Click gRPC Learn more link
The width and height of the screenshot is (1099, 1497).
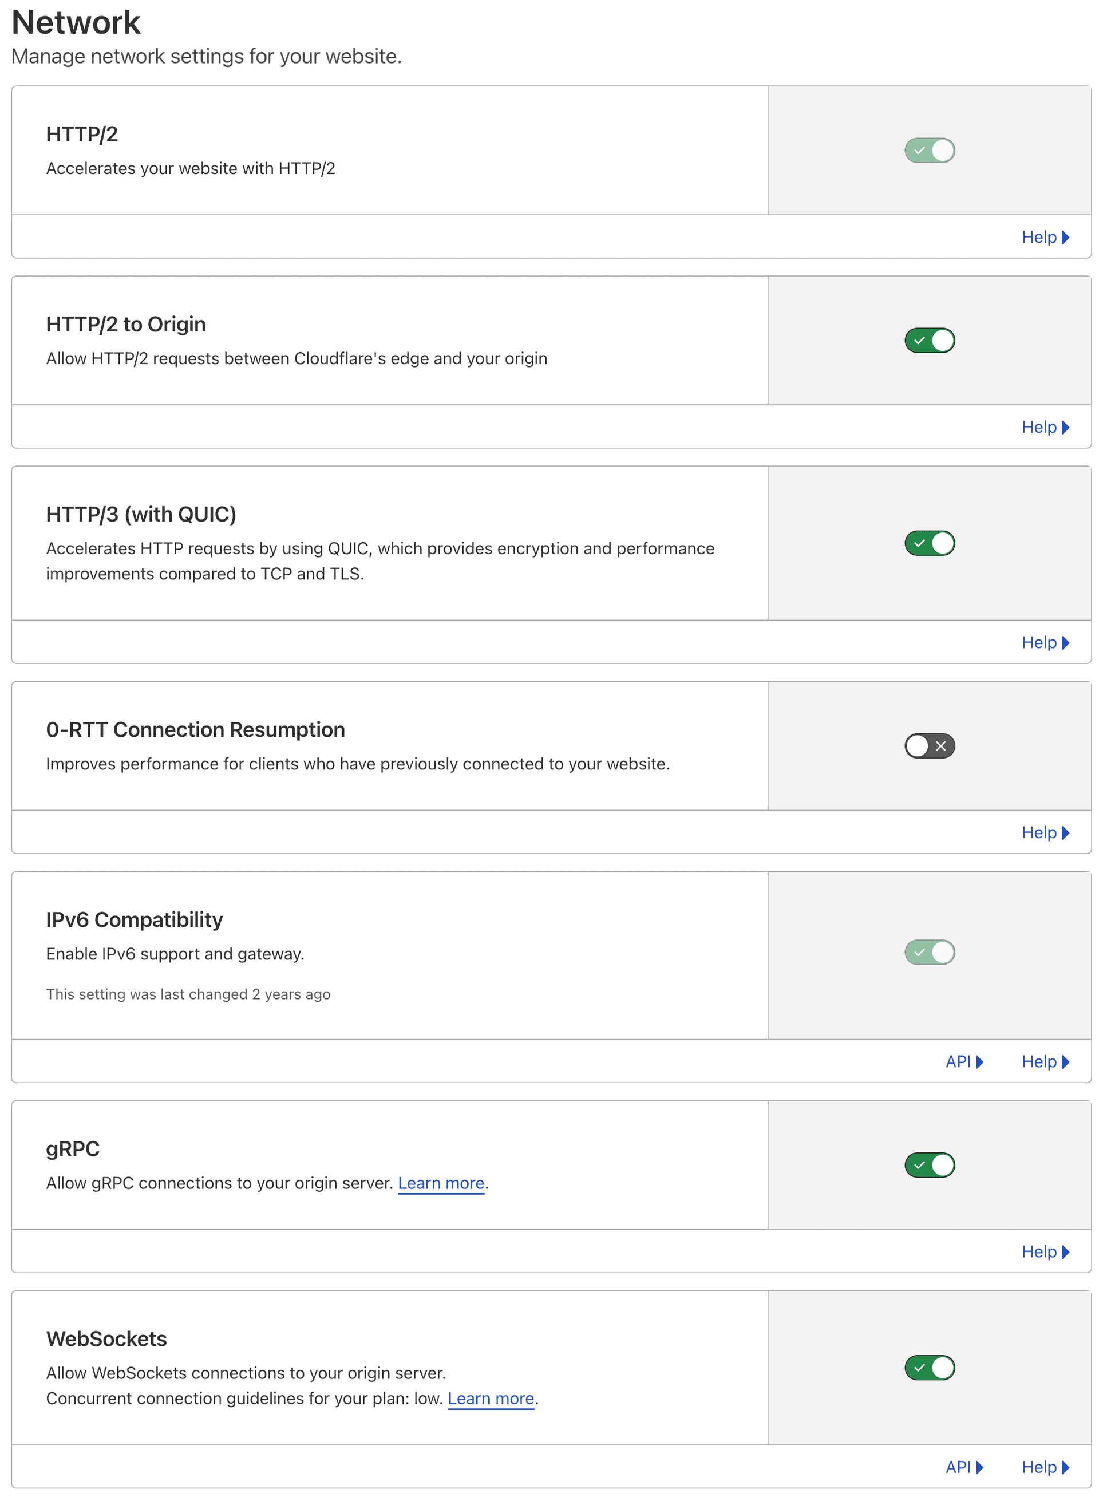[440, 1184]
